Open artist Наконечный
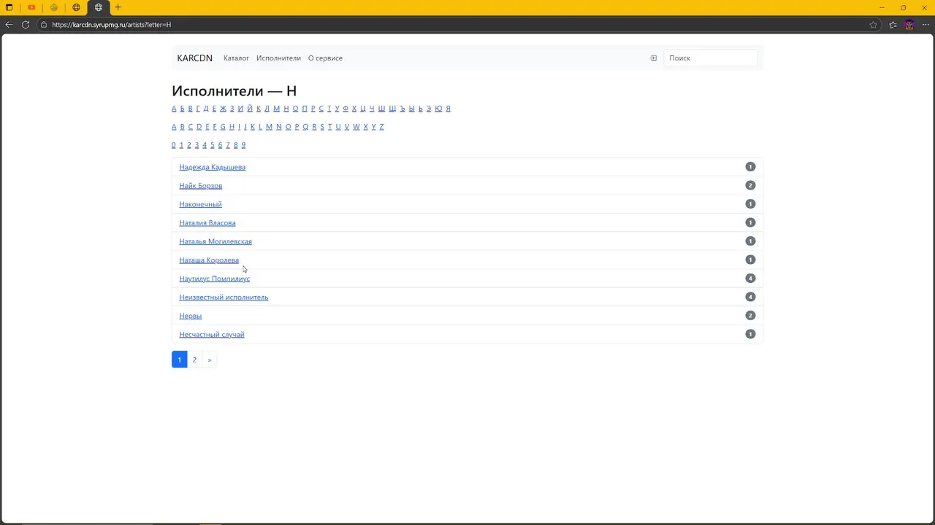The image size is (935, 525). click(201, 204)
